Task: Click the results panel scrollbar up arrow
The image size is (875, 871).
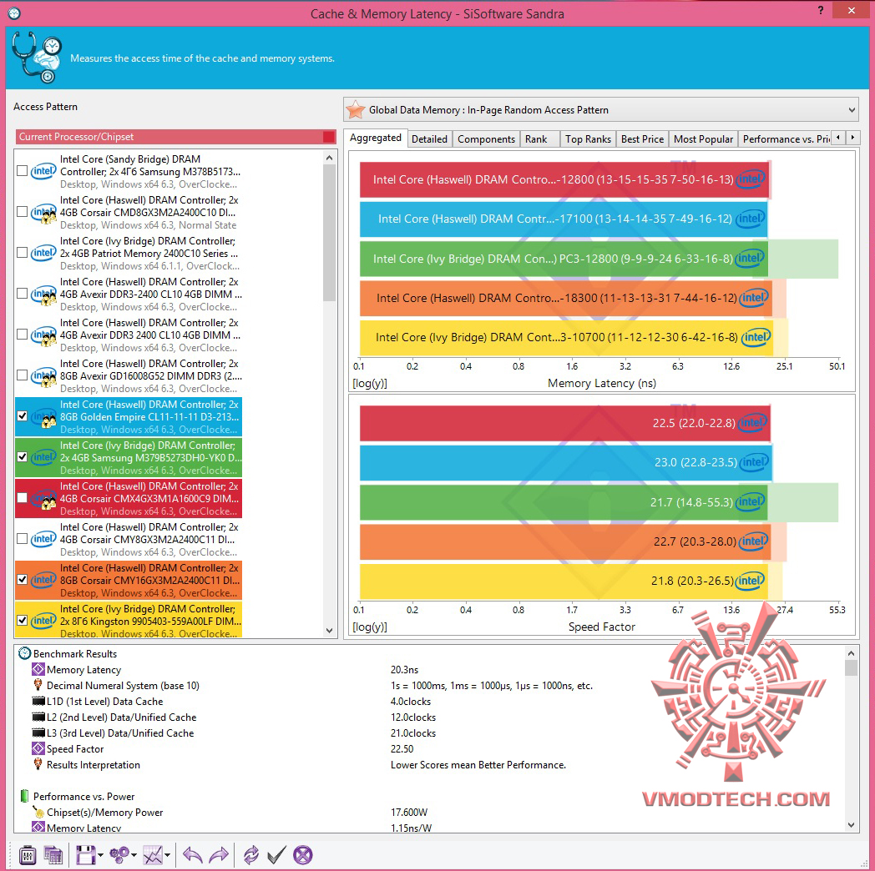Action: [x=851, y=653]
